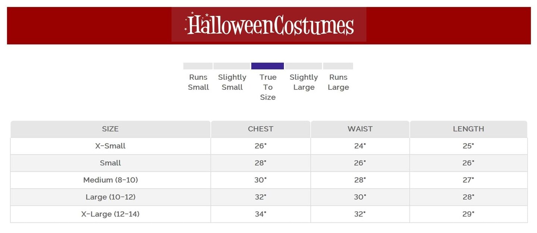The image size is (537, 233).
Task: Select the X-Large (12-14) row
Action: point(110,214)
